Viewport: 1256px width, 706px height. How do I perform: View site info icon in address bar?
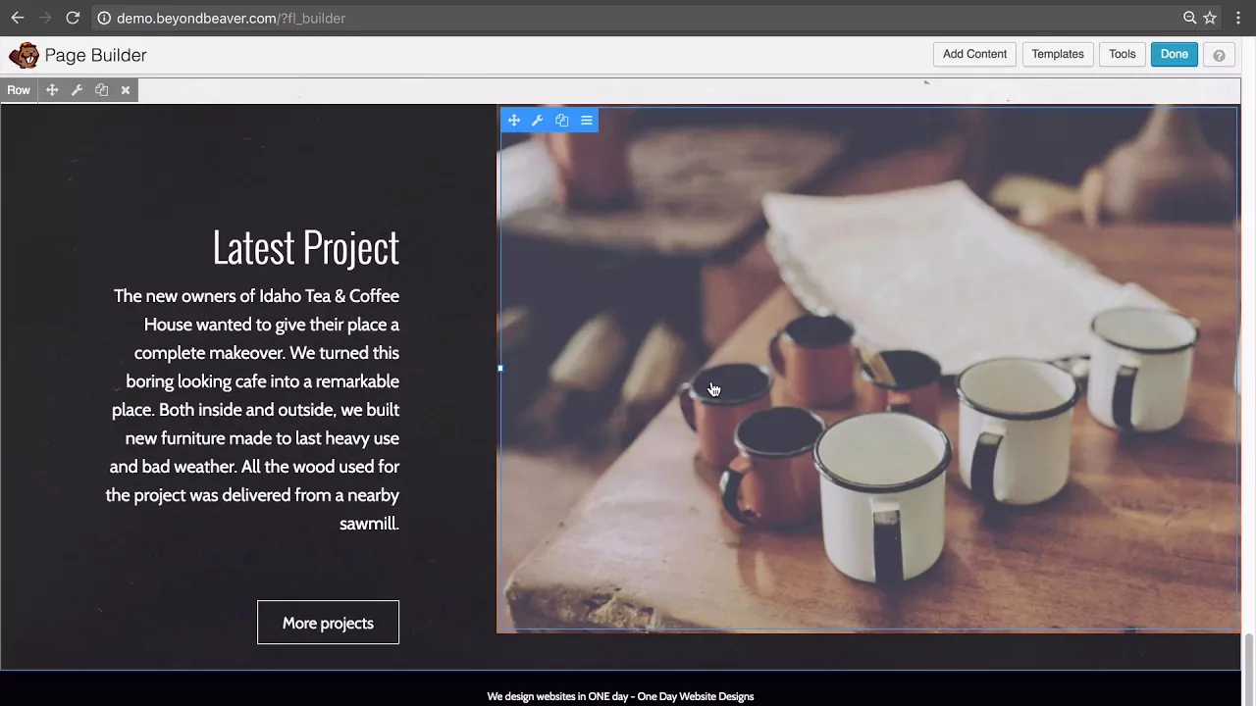(x=104, y=18)
